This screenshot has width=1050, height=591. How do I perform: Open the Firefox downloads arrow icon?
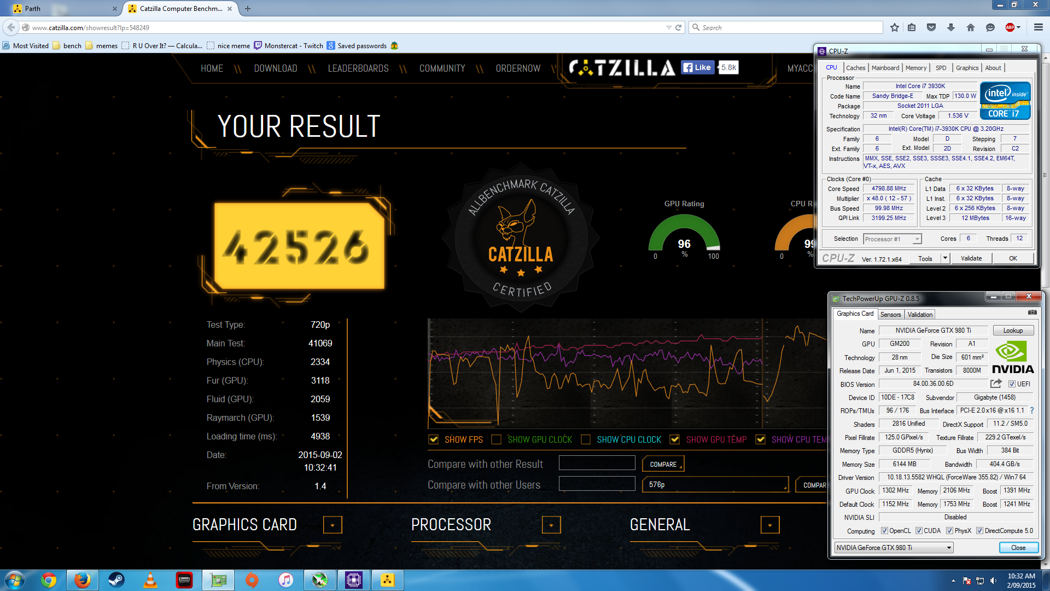(x=951, y=27)
